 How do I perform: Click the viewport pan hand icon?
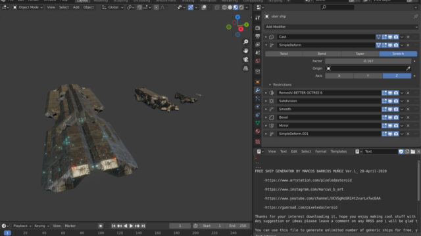(x=245, y=50)
